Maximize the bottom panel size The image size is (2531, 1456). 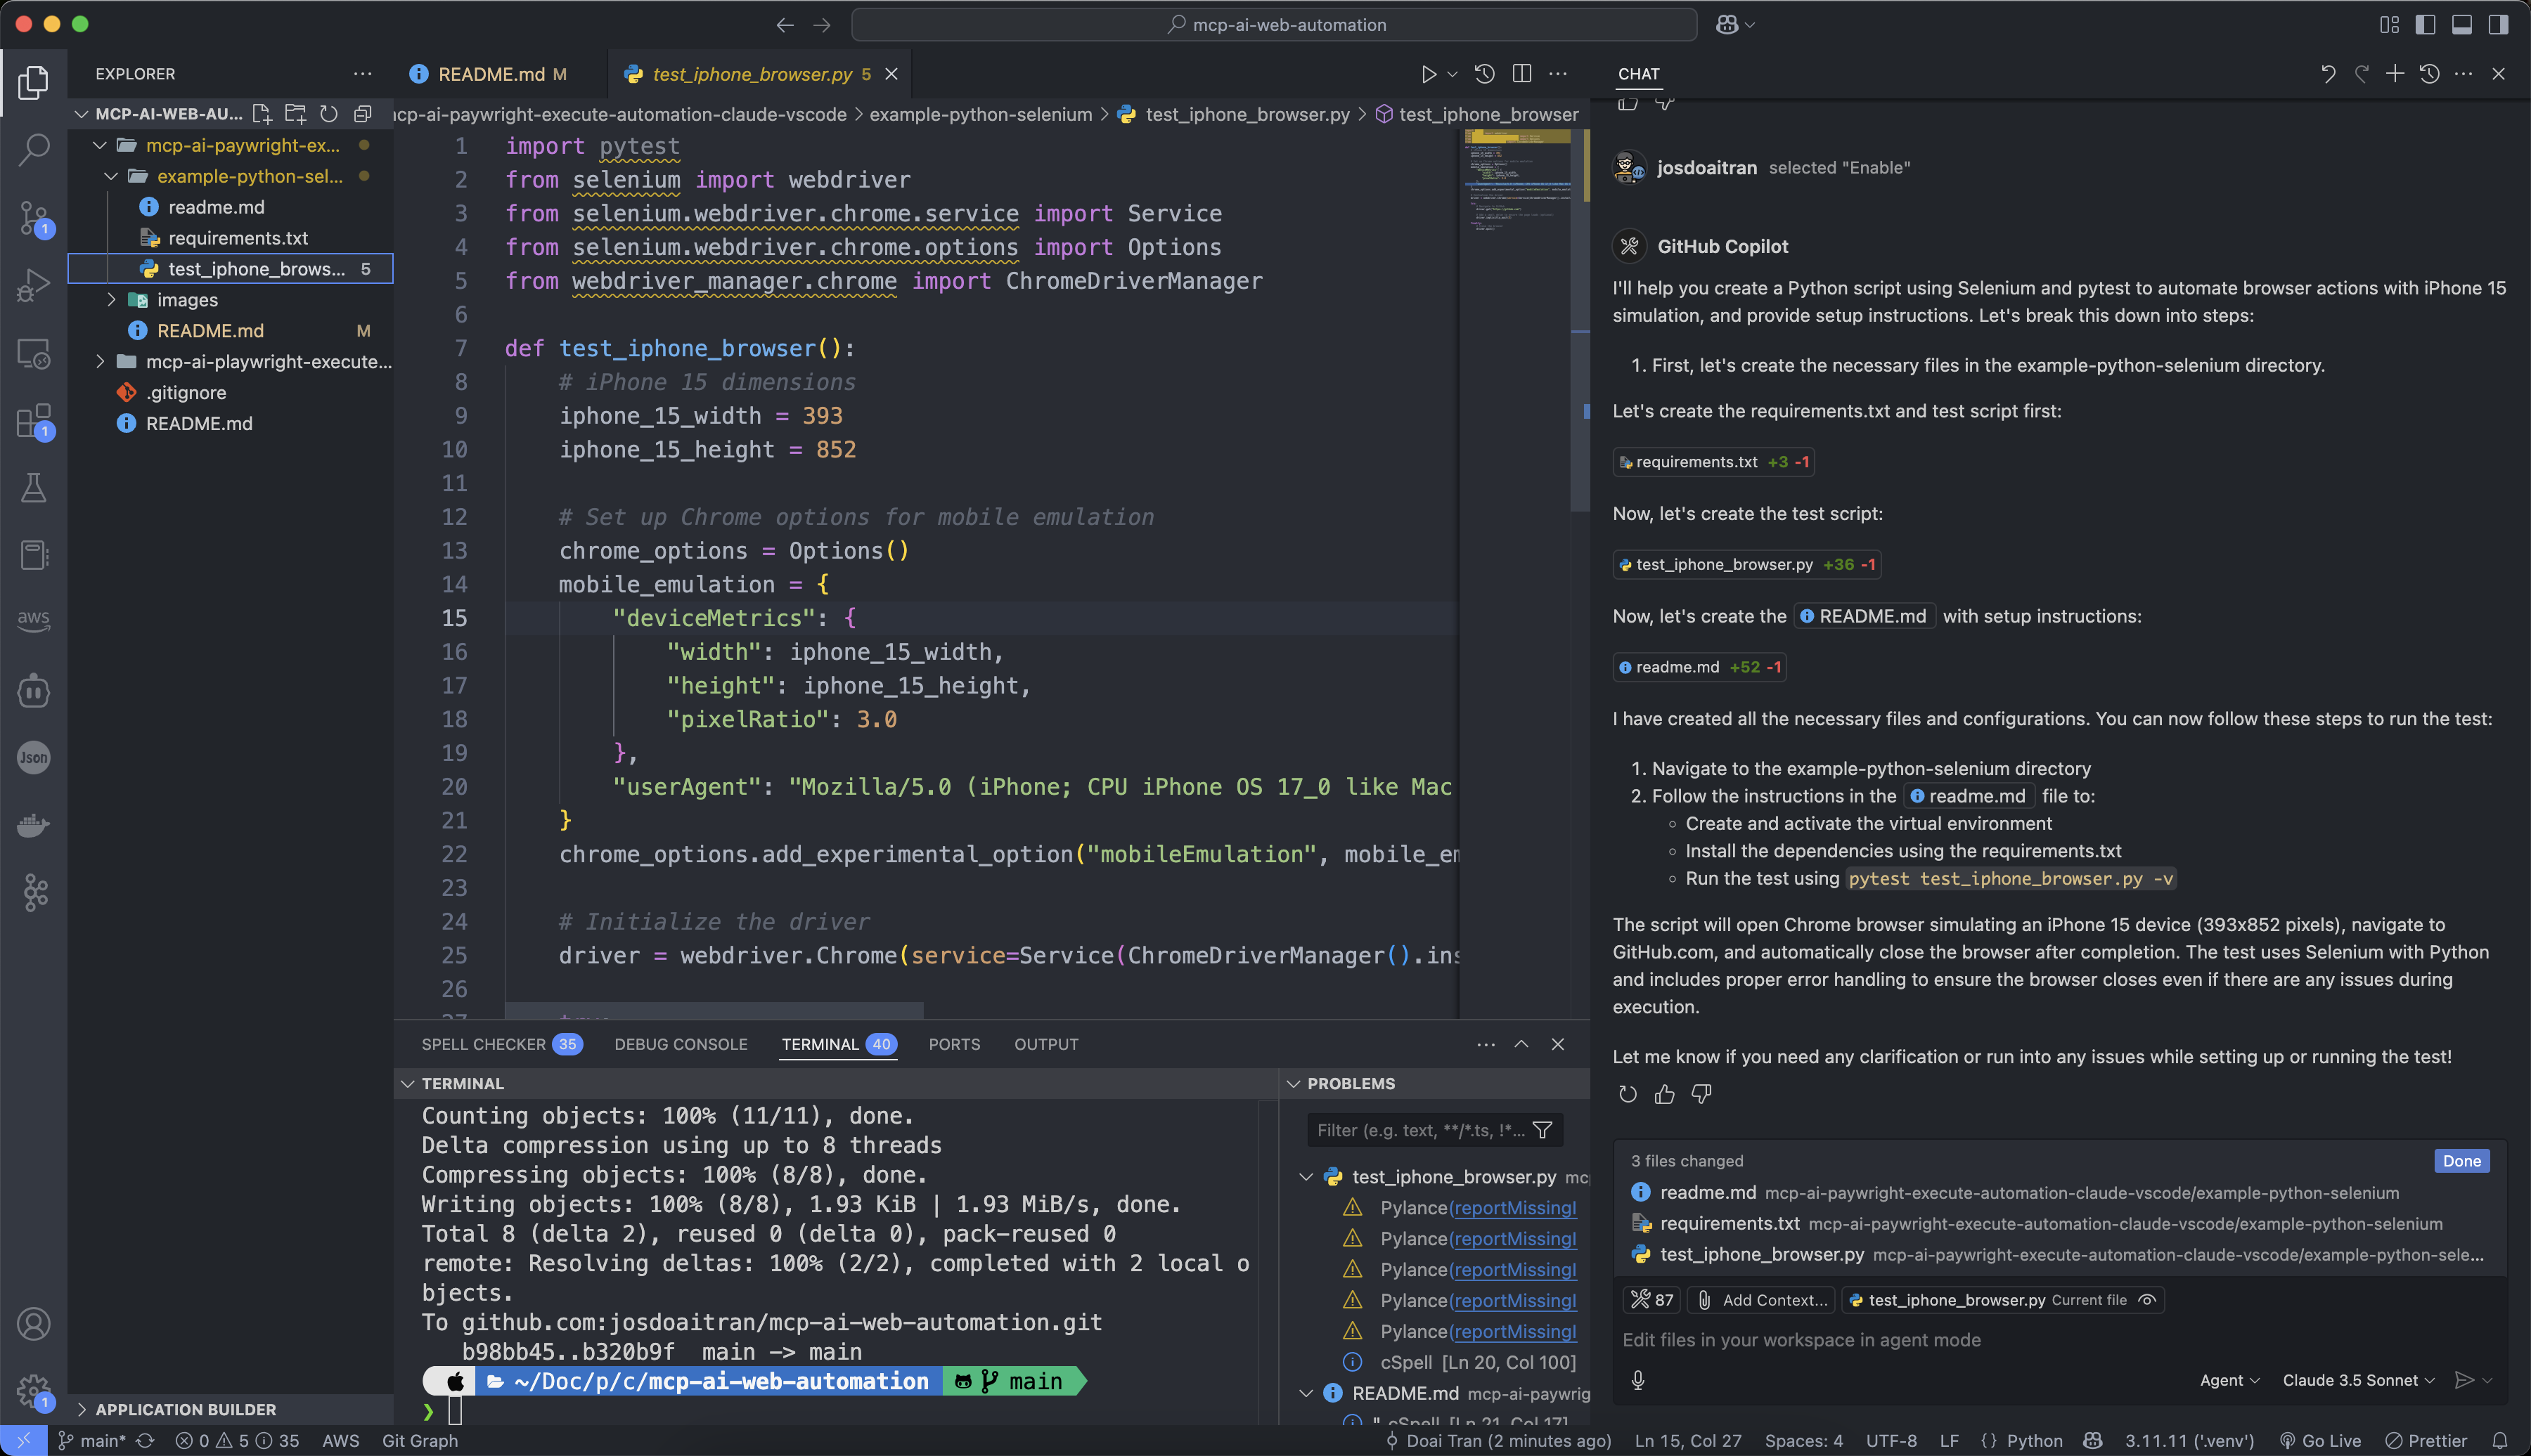(1521, 1044)
